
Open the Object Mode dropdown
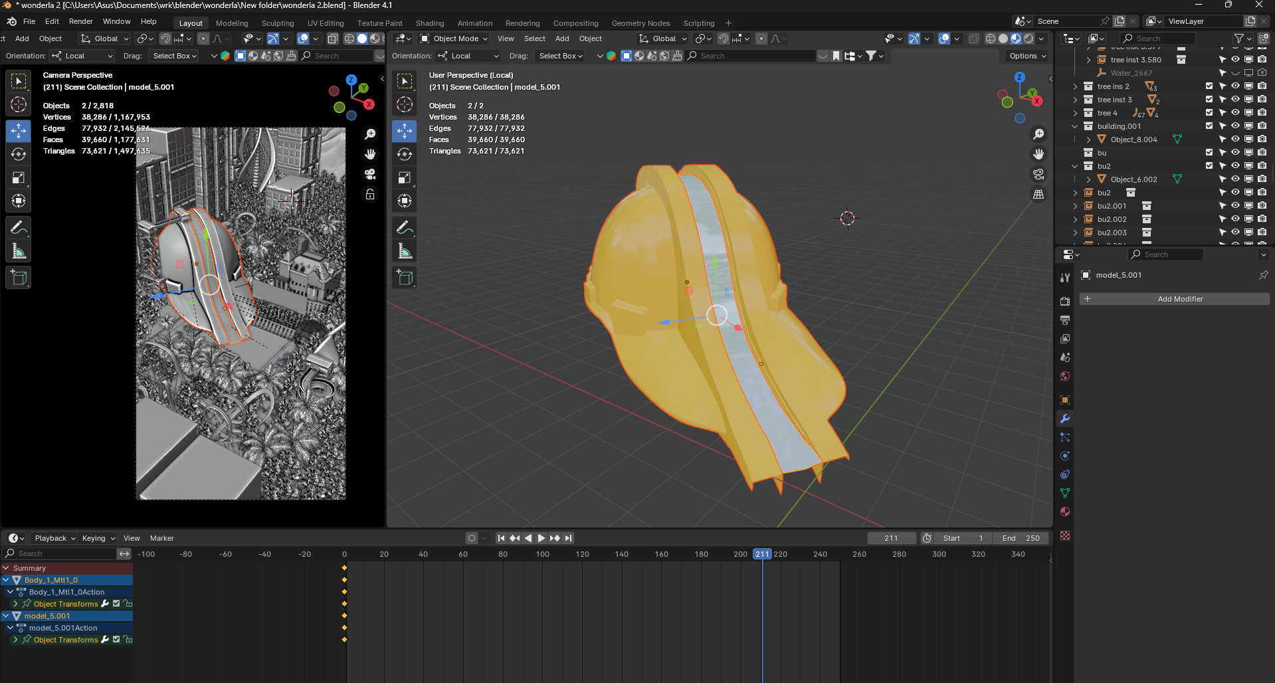click(454, 39)
